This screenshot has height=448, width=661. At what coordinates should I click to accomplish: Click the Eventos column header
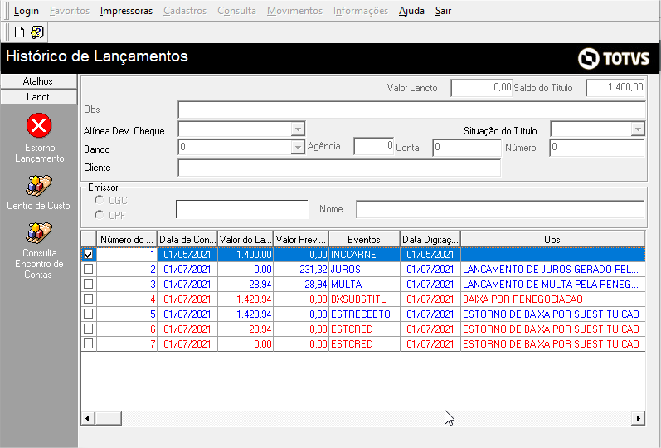click(364, 240)
